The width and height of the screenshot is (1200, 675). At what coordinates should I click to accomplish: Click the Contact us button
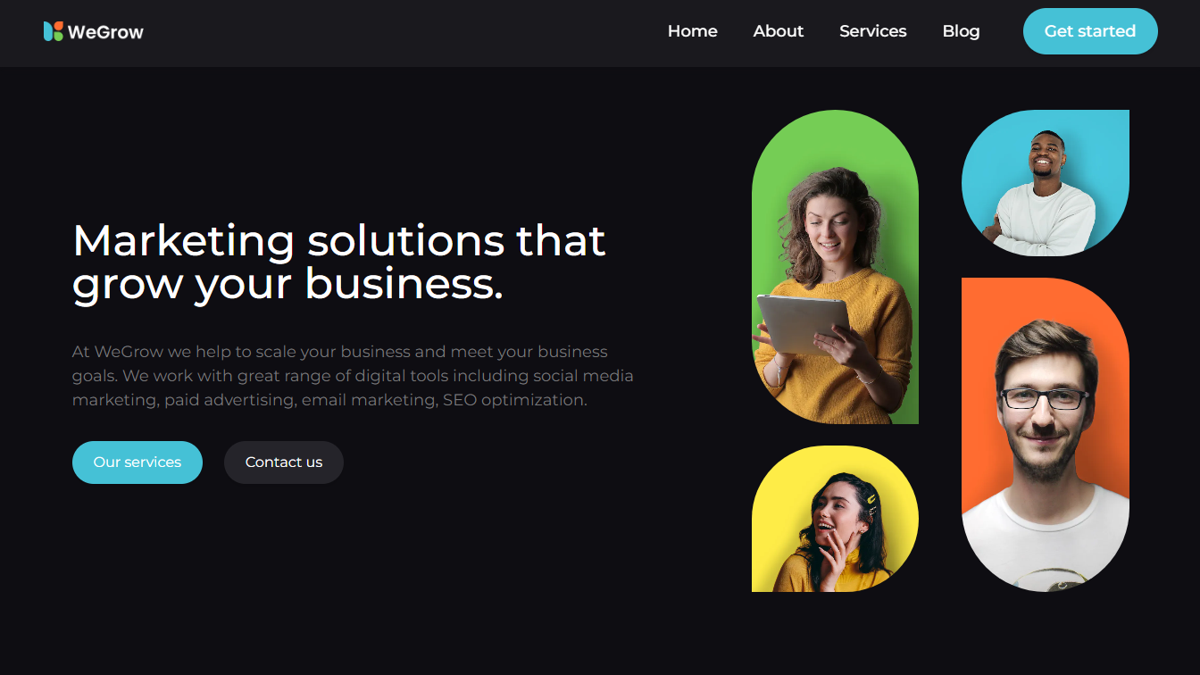pos(284,462)
